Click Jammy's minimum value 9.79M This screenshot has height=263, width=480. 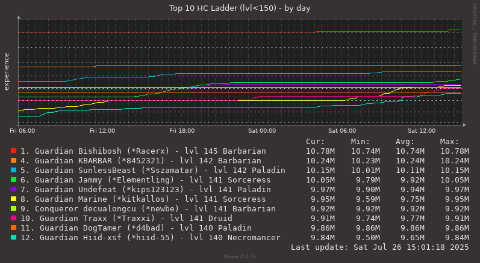(x=367, y=180)
